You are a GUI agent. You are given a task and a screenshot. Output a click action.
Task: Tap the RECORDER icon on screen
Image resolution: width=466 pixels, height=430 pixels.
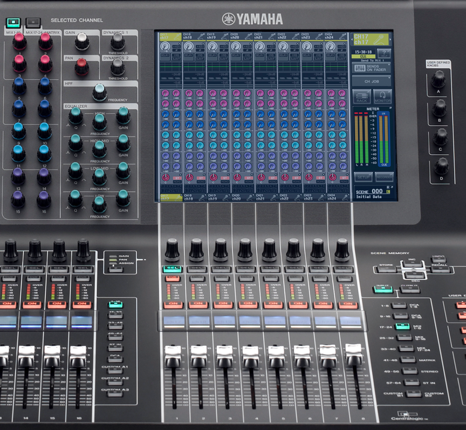(385, 176)
